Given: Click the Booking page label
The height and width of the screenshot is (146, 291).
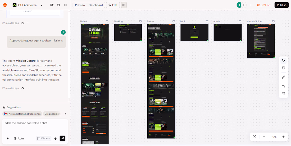Looking at the screenshot, I should coord(118,21).
